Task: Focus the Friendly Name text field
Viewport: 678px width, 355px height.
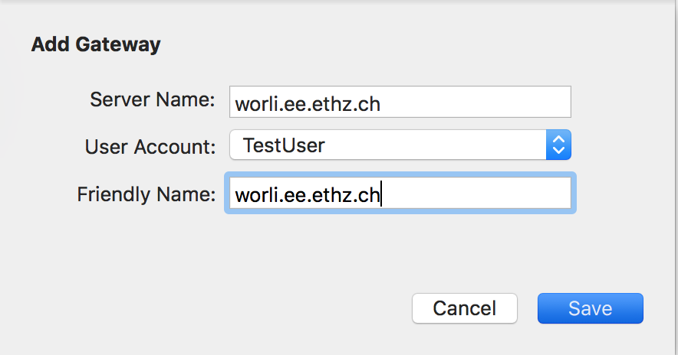Action: pyautogui.click(x=400, y=193)
